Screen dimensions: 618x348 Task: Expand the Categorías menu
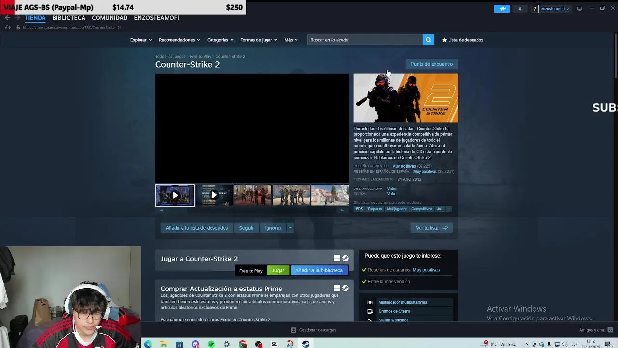[x=220, y=40]
